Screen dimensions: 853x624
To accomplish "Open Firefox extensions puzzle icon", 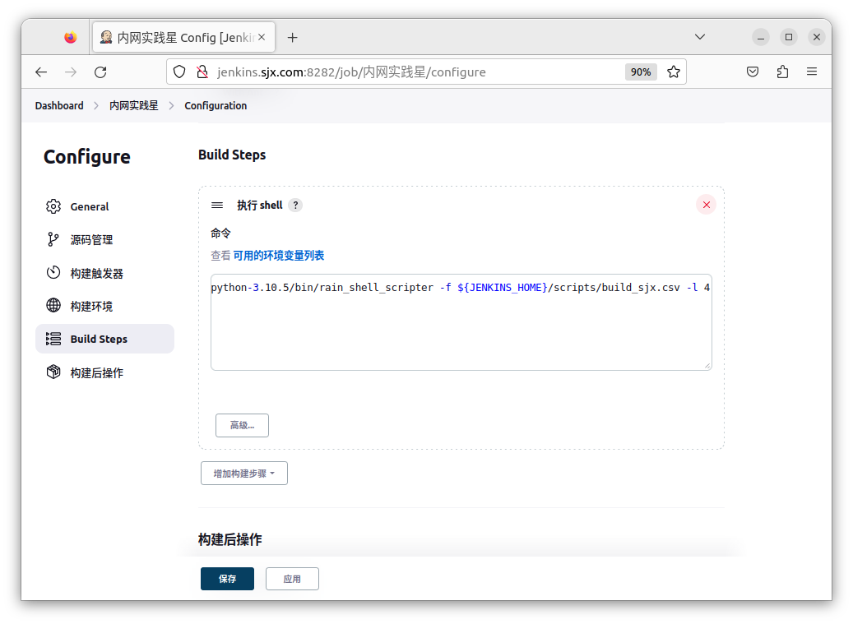I will click(782, 72).
